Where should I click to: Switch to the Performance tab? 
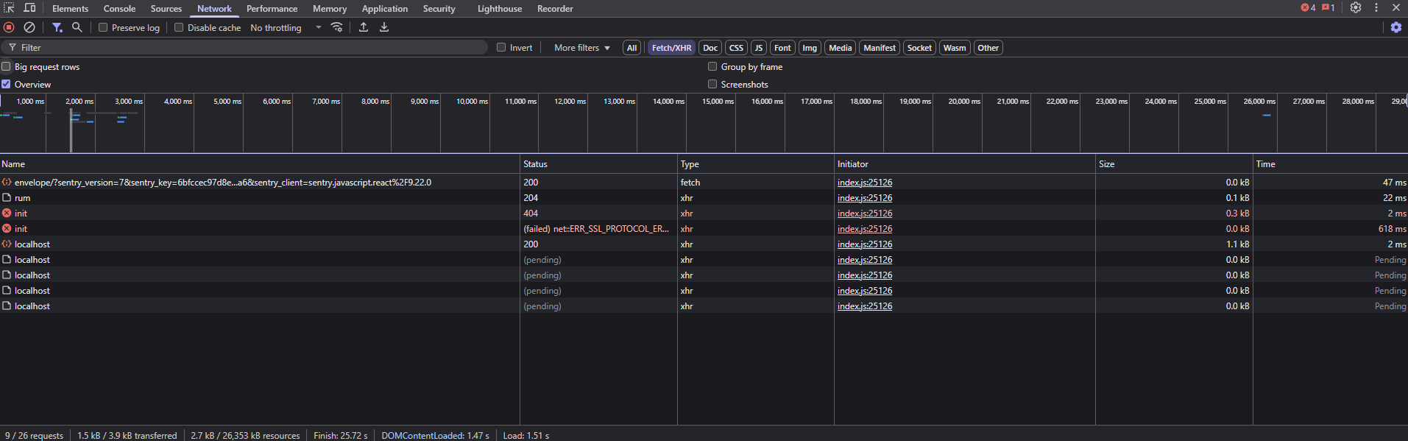click(x=272, y=9)
